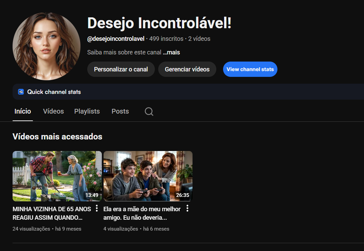Open Ela era a mãe do meu melhor title
The image size is (364, 251).
pos(142,213)
